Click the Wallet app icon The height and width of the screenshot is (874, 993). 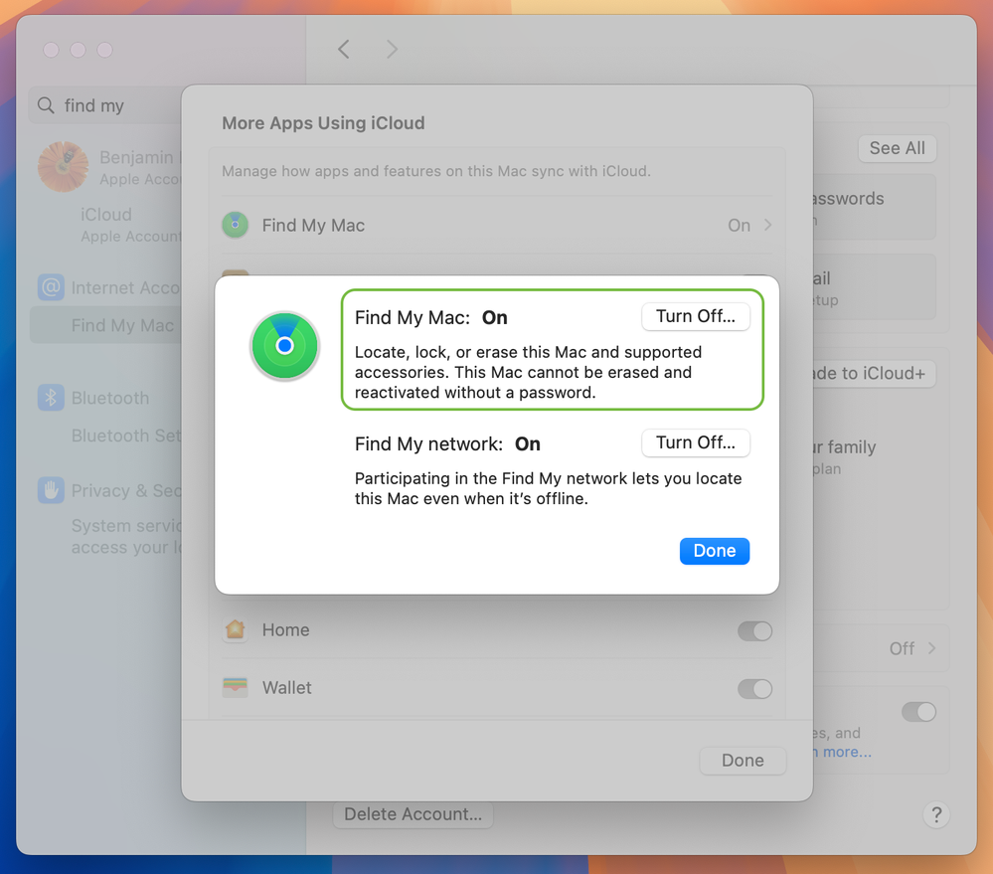pos(235,687)
